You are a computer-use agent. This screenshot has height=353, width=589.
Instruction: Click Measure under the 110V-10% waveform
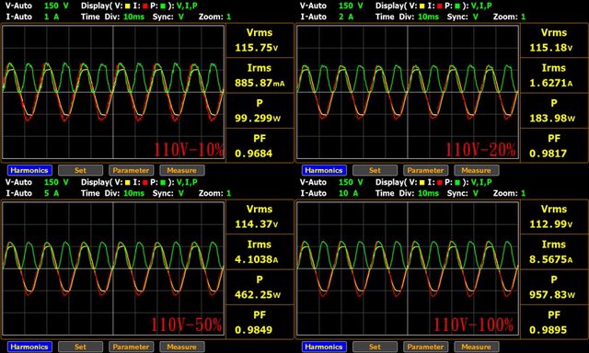182,170
